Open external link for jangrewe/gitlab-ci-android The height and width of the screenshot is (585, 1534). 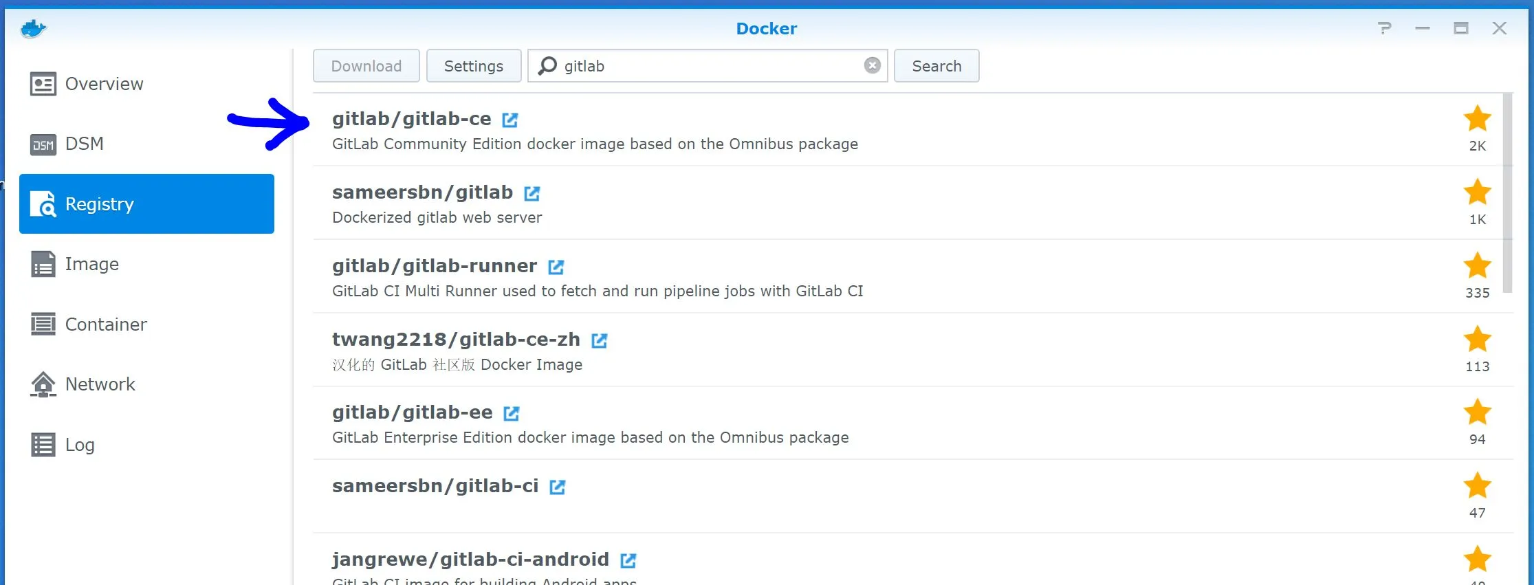(628, 560)
